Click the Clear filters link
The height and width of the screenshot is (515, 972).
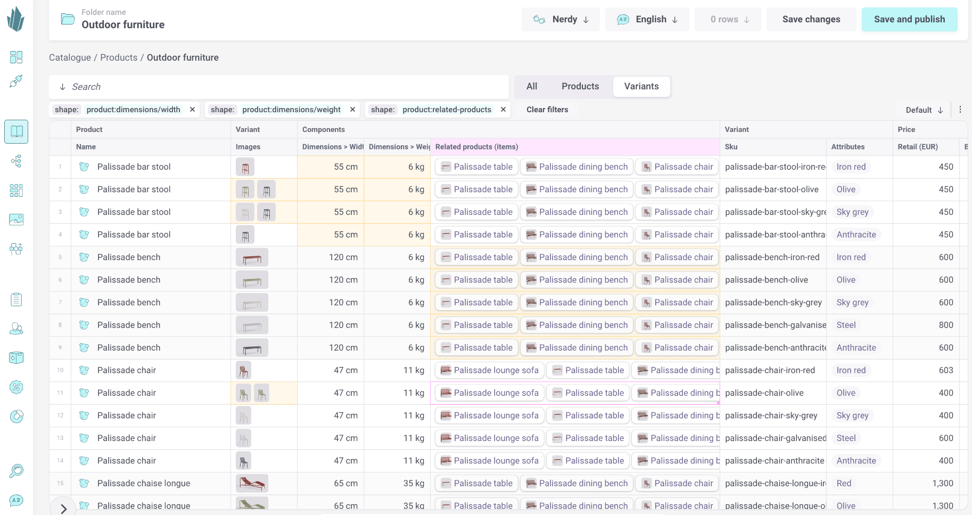pyautogui.click(x=547, y=110)
